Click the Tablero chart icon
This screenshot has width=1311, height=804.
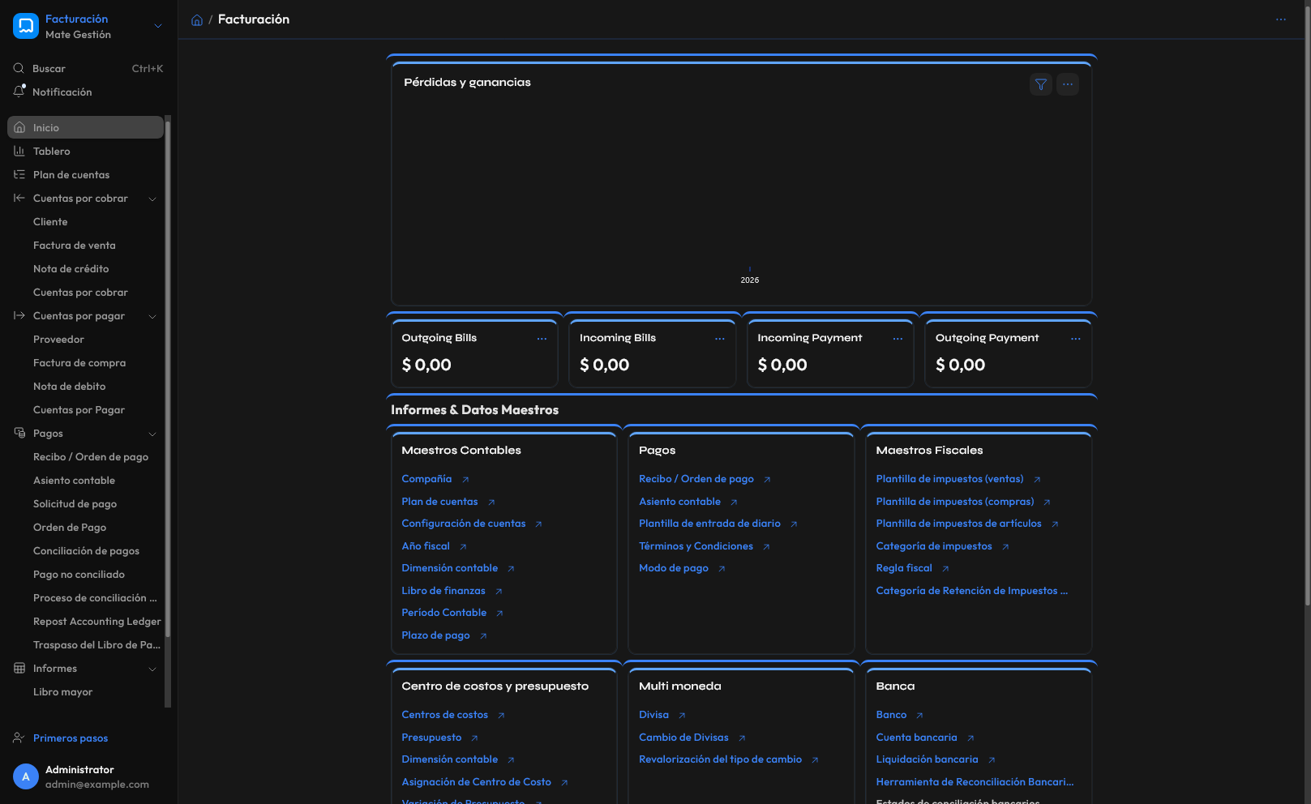pyautogui.click(x=19, y=152)
